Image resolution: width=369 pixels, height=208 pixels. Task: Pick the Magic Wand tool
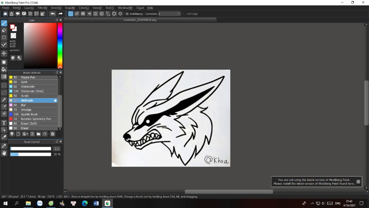click(4, 99)
